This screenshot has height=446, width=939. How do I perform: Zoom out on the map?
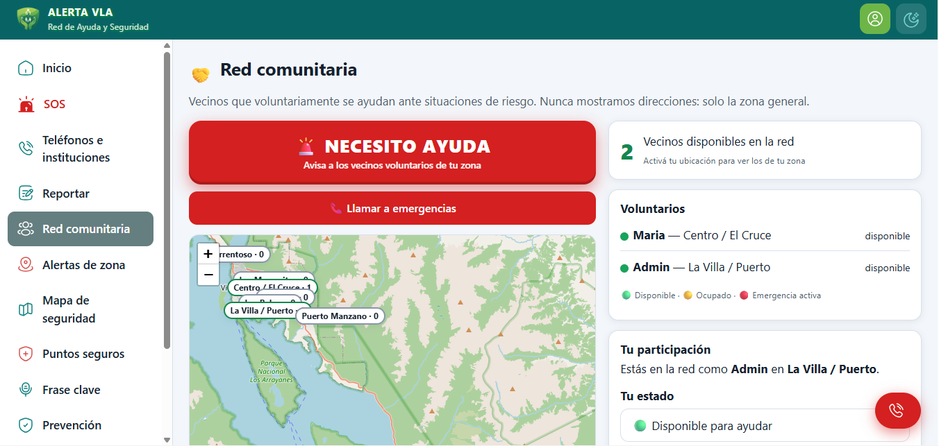tap(208, 275)
